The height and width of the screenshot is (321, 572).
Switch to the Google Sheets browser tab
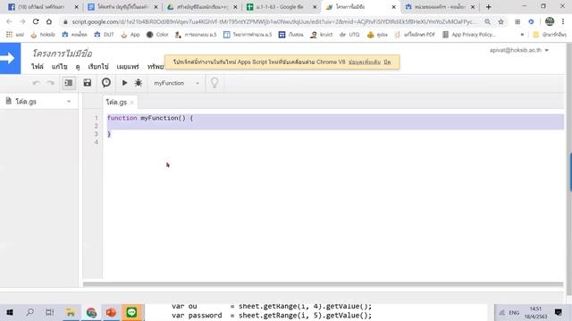(282, 7)
